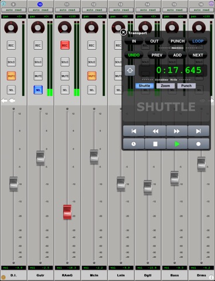Select the Punch scrubber mode
The image size is (215, 281).
186,86
